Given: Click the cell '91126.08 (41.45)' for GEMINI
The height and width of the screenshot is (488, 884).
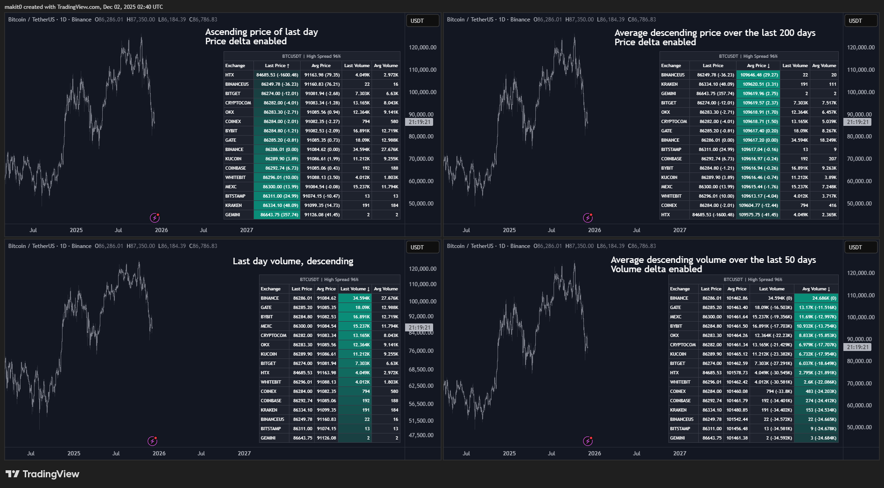Looking at the screenshot, I should tap(321, 215).
